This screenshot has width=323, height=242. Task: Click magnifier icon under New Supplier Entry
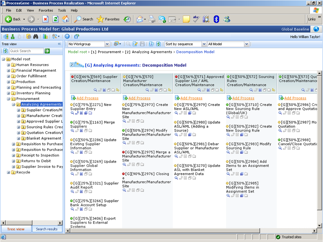[x=72, y=113]
